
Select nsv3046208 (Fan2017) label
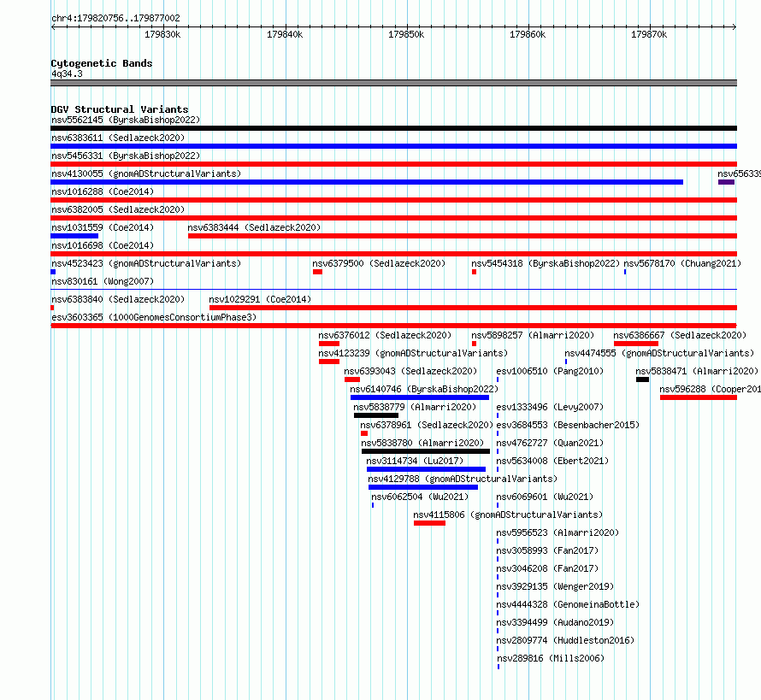[547, 568]
